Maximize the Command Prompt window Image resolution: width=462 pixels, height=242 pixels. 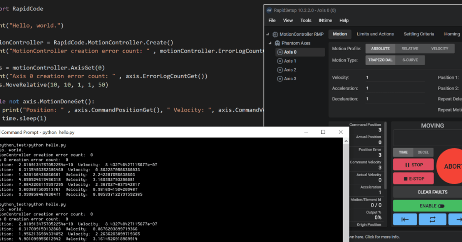point(323,132)
